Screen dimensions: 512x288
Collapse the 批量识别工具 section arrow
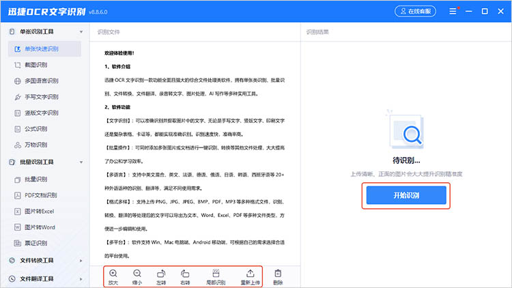81,162
